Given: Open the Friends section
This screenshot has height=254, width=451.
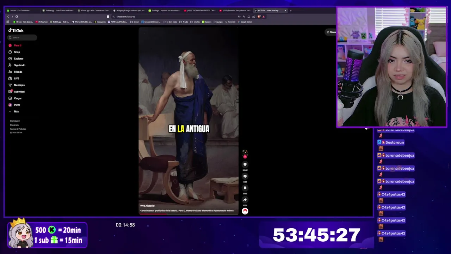Looking at the screenshot, I should point(16,72).
